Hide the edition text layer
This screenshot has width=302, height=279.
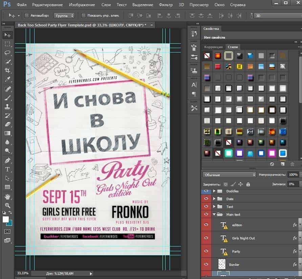coord(206,224)
